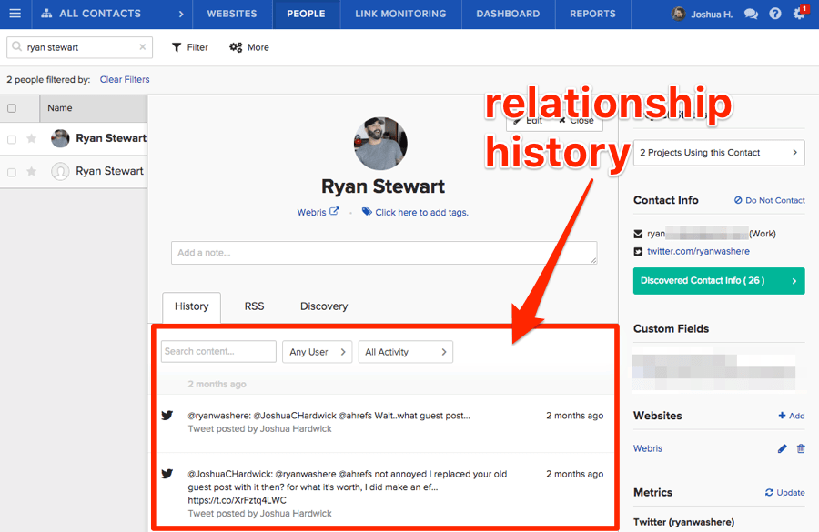Expand 2 Projects Using this Contact
This screenshot has width=819, height=532.
click(x=719, y=153)
